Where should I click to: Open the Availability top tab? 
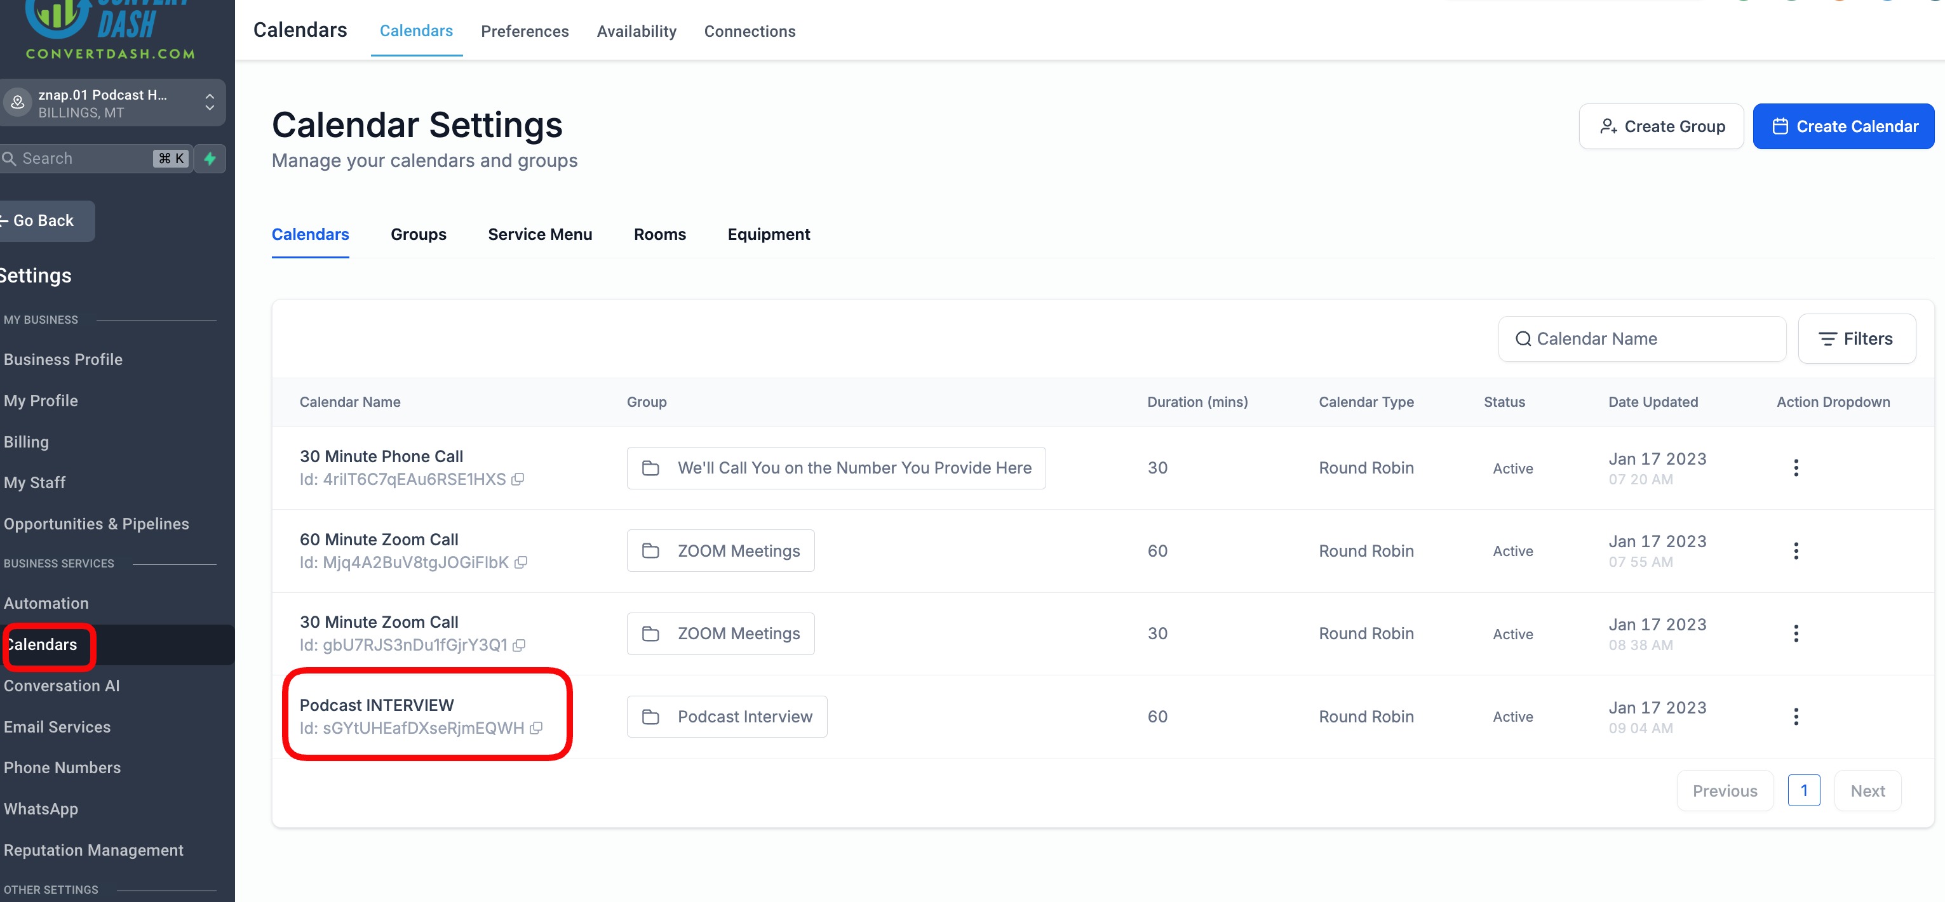click(636, 31)
